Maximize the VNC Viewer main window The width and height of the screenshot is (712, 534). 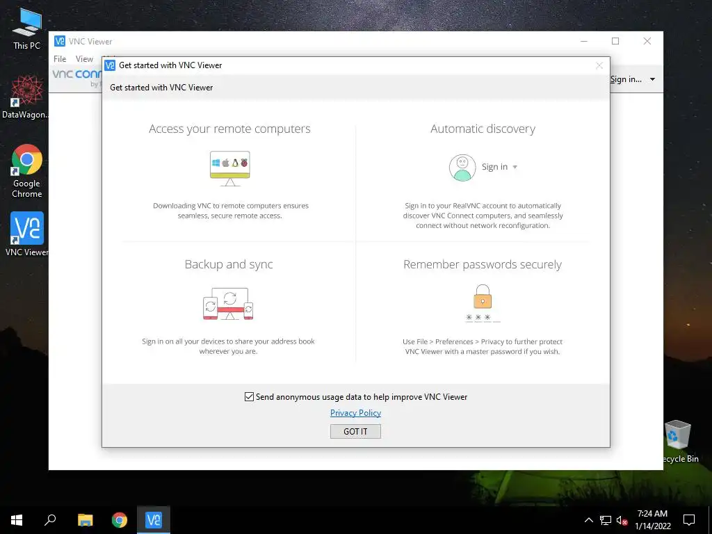(x=615, y=41)
